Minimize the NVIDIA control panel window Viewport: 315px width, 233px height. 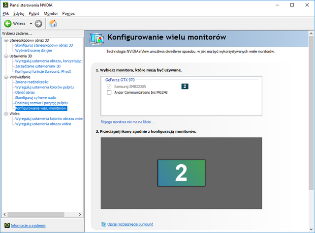[278, 5]
